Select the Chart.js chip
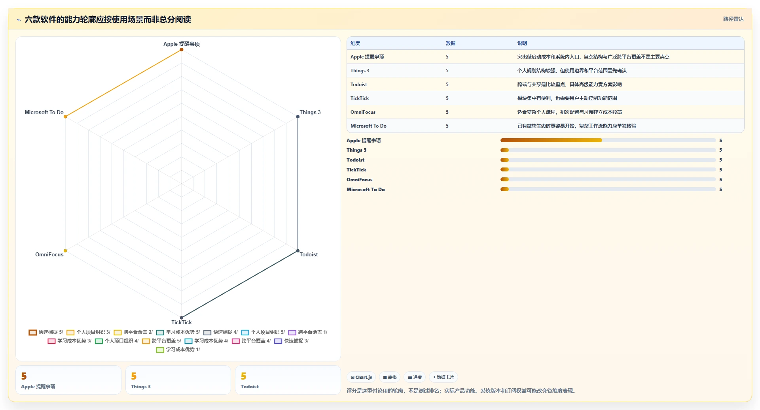Viewport: 760px width, 410px height. click(x=361, y=377)
